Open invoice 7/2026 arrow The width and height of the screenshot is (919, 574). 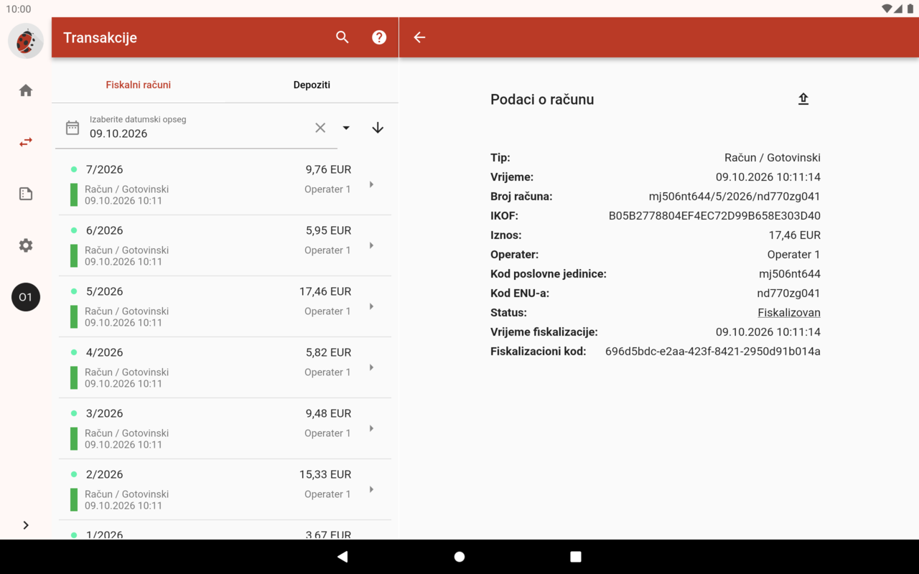(x=371, y=184)
